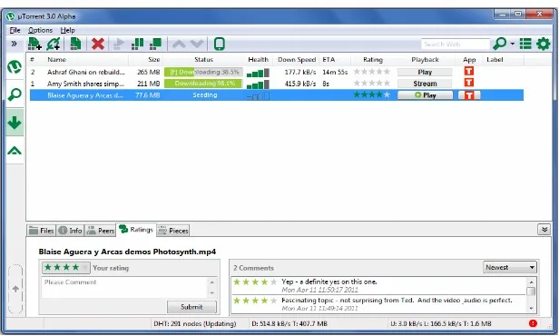Expand the sidebar with double chevron
This screenshot has width=559, height=336.
[x=14, y=44]
